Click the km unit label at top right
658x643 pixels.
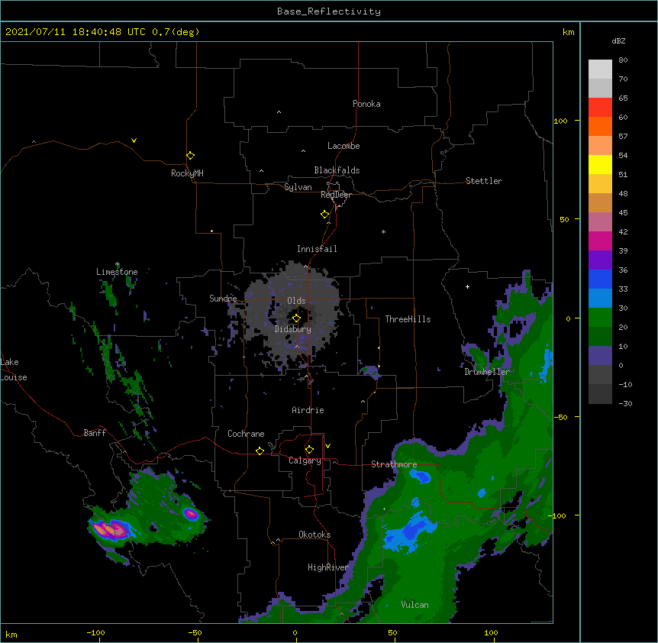click(x=568, y=32)
